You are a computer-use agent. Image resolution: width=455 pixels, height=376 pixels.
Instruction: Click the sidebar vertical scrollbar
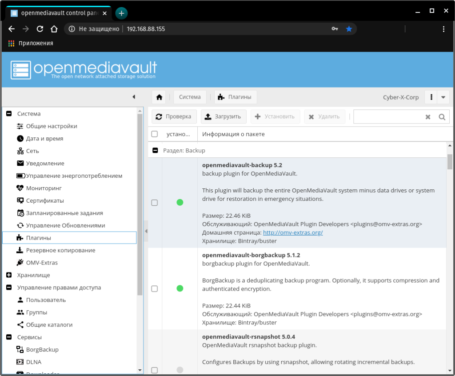pyautogui.click(x=140, y=204)
